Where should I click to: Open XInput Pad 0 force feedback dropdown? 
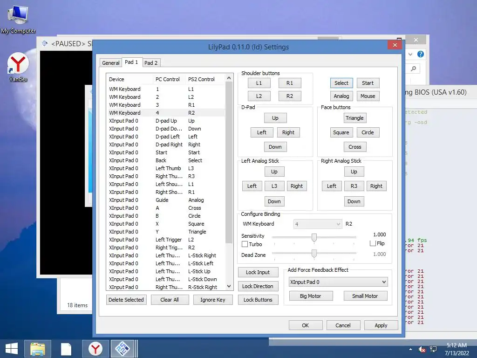338,282
